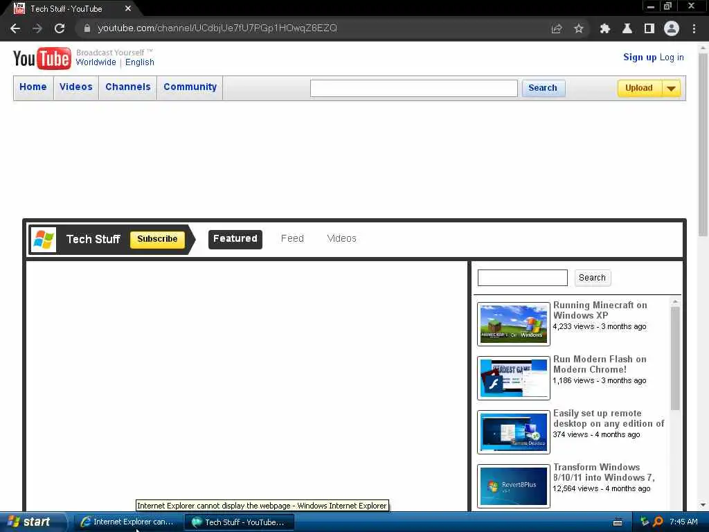Click the Upload button
Image resolution: width=709 pixels, height=532 pixels.
point(639,88)
